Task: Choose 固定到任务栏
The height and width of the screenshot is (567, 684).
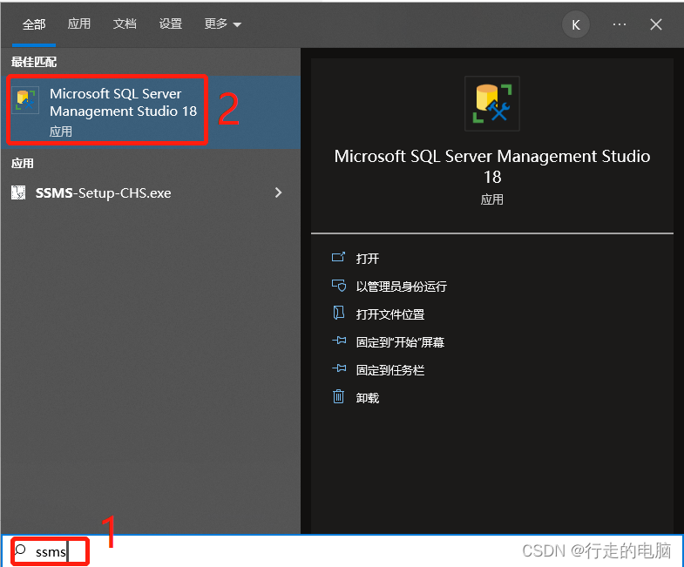Action: click(390, 370)
